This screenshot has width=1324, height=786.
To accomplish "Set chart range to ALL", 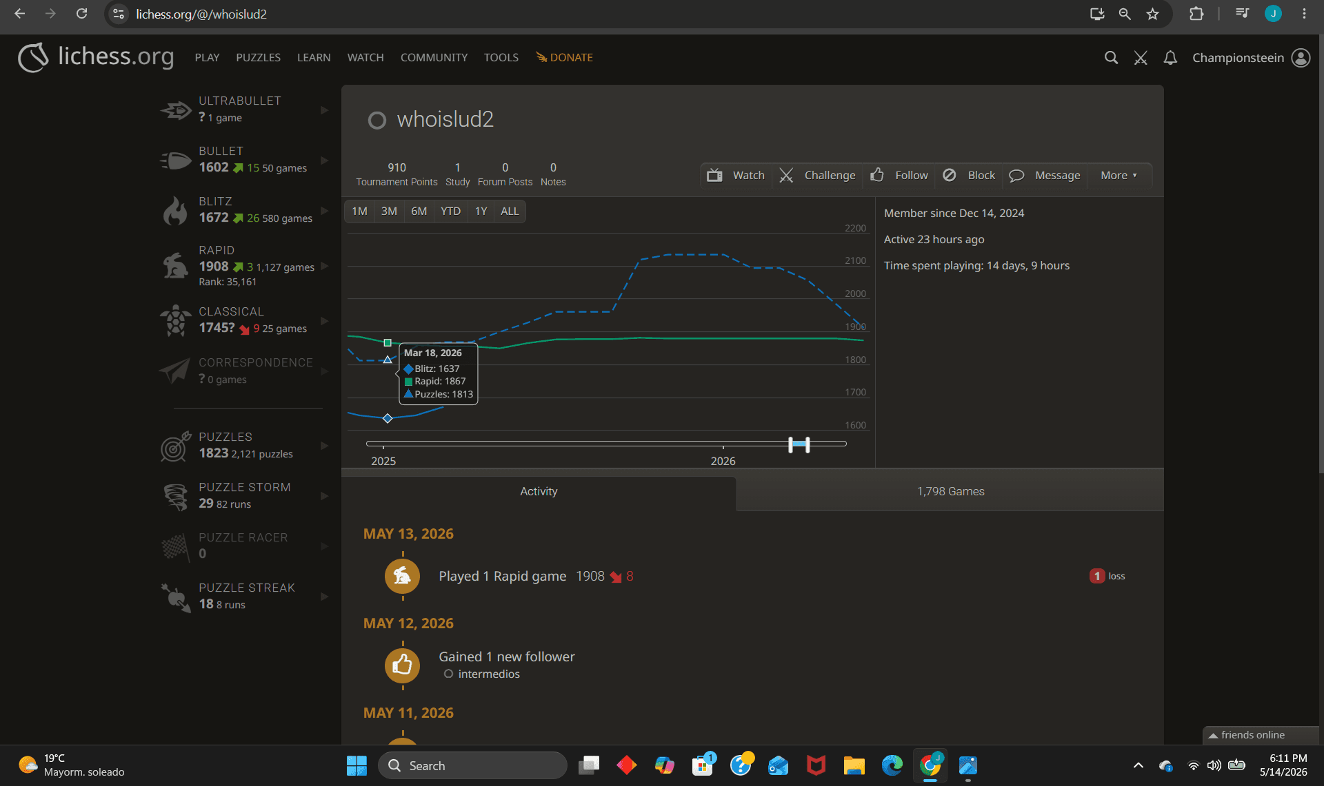I will (x=510, y=211).
